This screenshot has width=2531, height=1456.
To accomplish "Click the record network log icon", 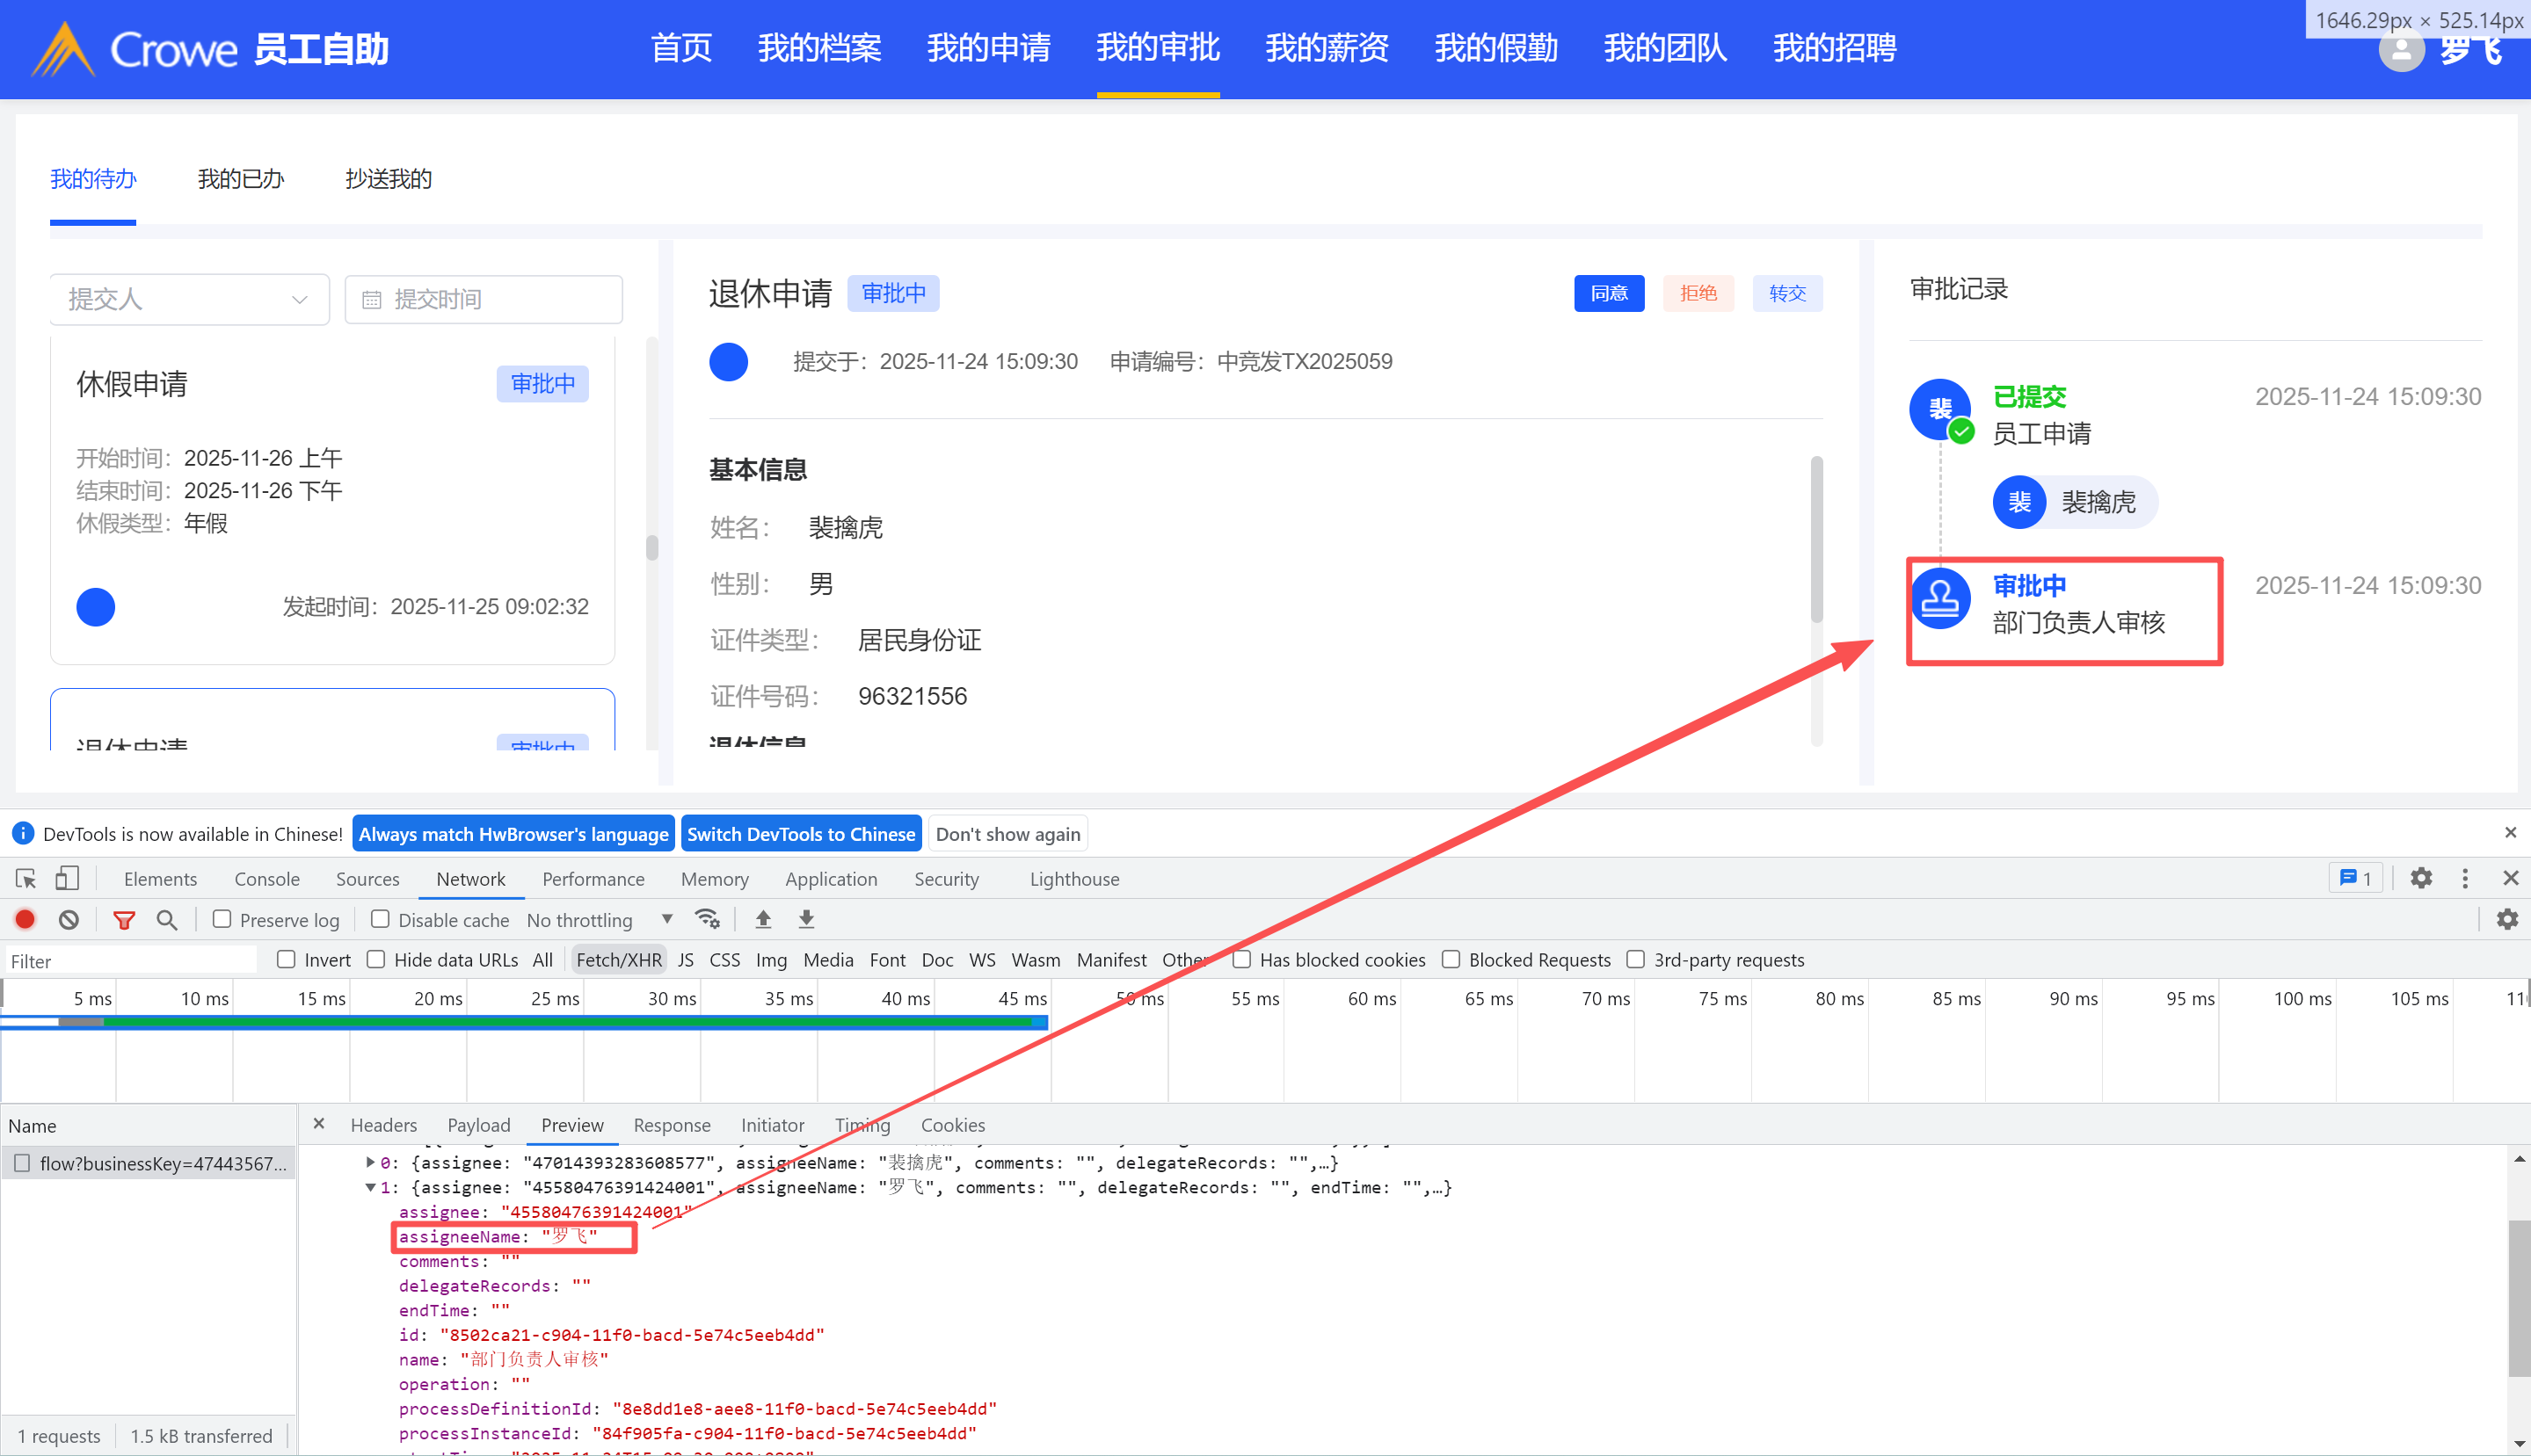I will pos(25,919).
